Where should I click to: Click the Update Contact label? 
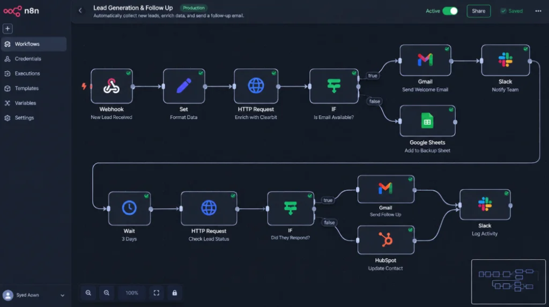tap(385, 268)
